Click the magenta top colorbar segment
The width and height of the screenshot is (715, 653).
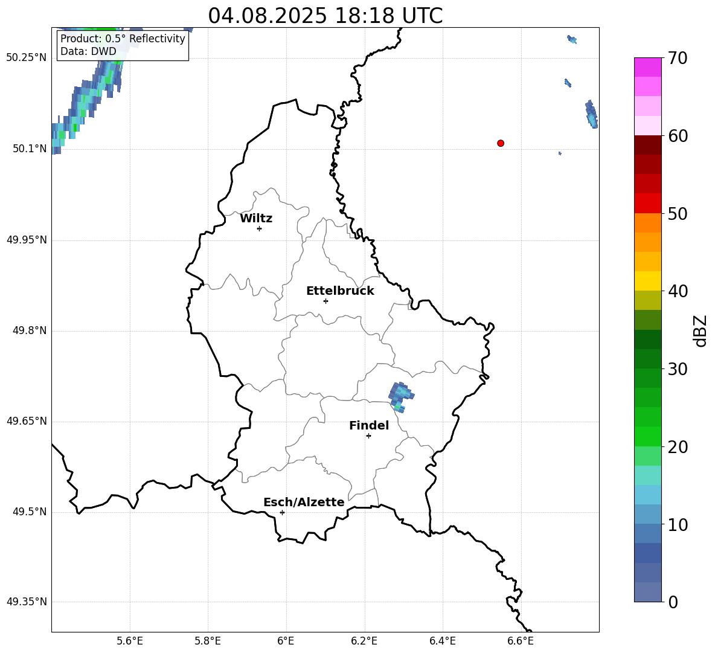tap(648, 67)
